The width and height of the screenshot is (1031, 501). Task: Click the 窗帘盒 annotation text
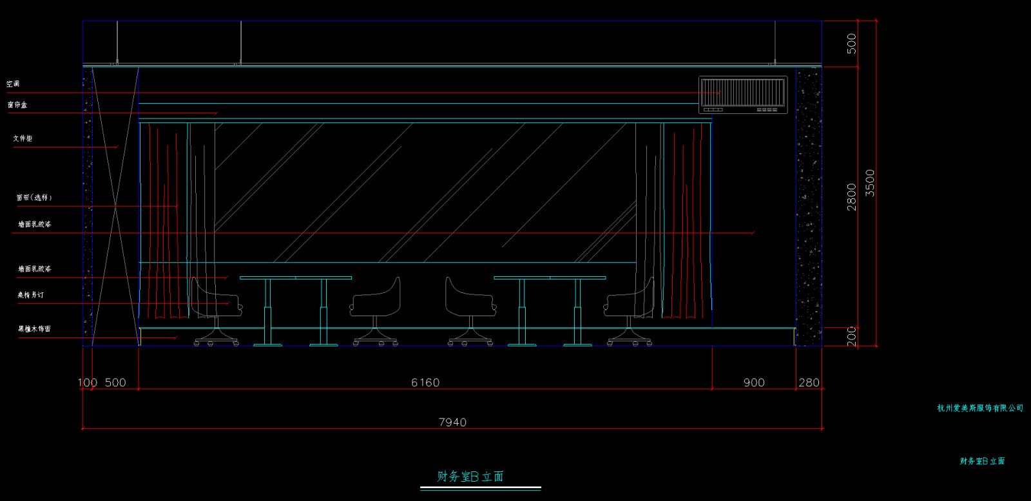[17, 104]
